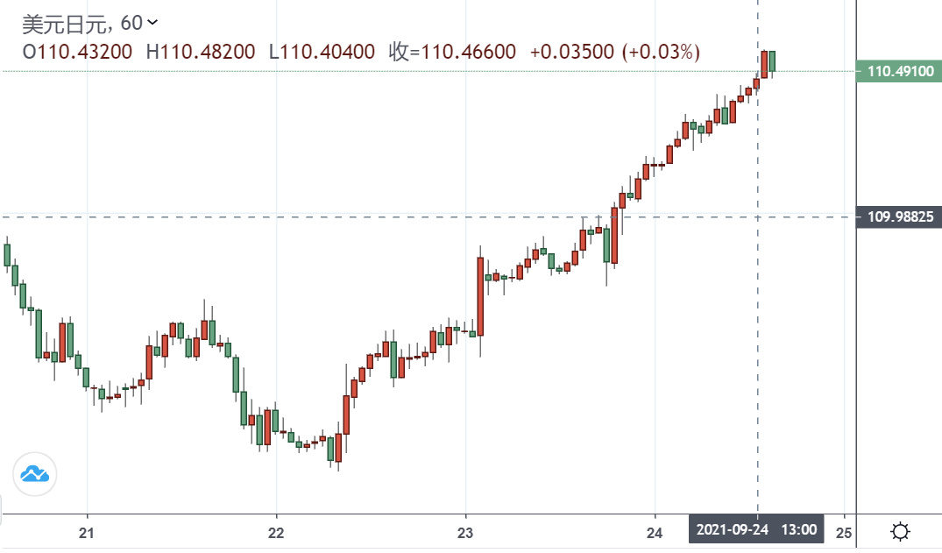
Task: Open chart settings gear icon
Action: pyautogui.click(x=900, y=531)
